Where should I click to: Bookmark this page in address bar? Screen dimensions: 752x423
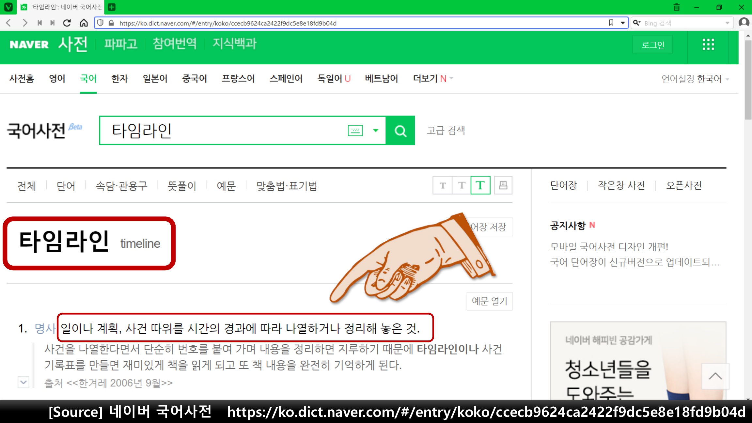pos(611,23)
